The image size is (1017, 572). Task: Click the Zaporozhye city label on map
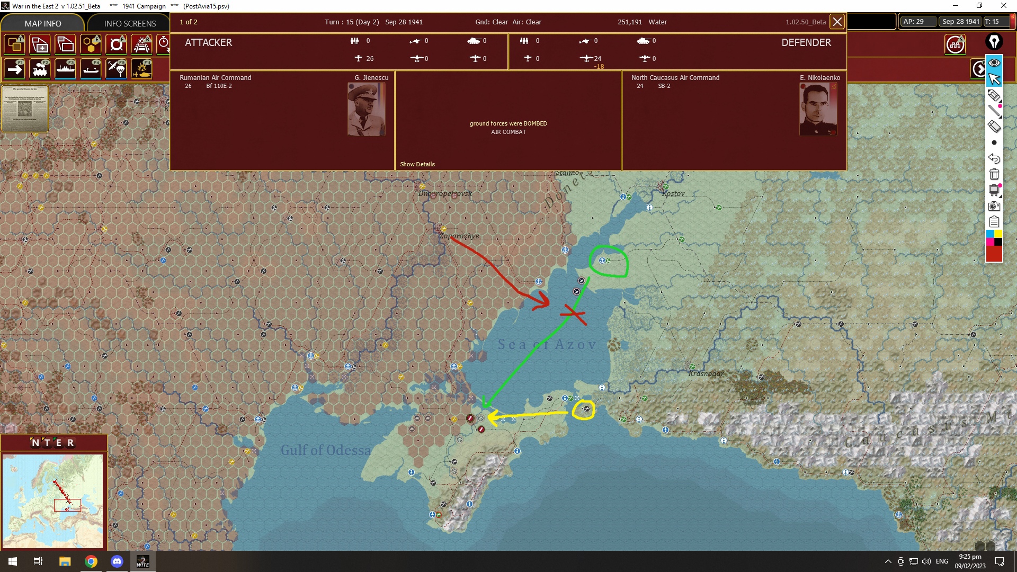click(x=459, y=236)
